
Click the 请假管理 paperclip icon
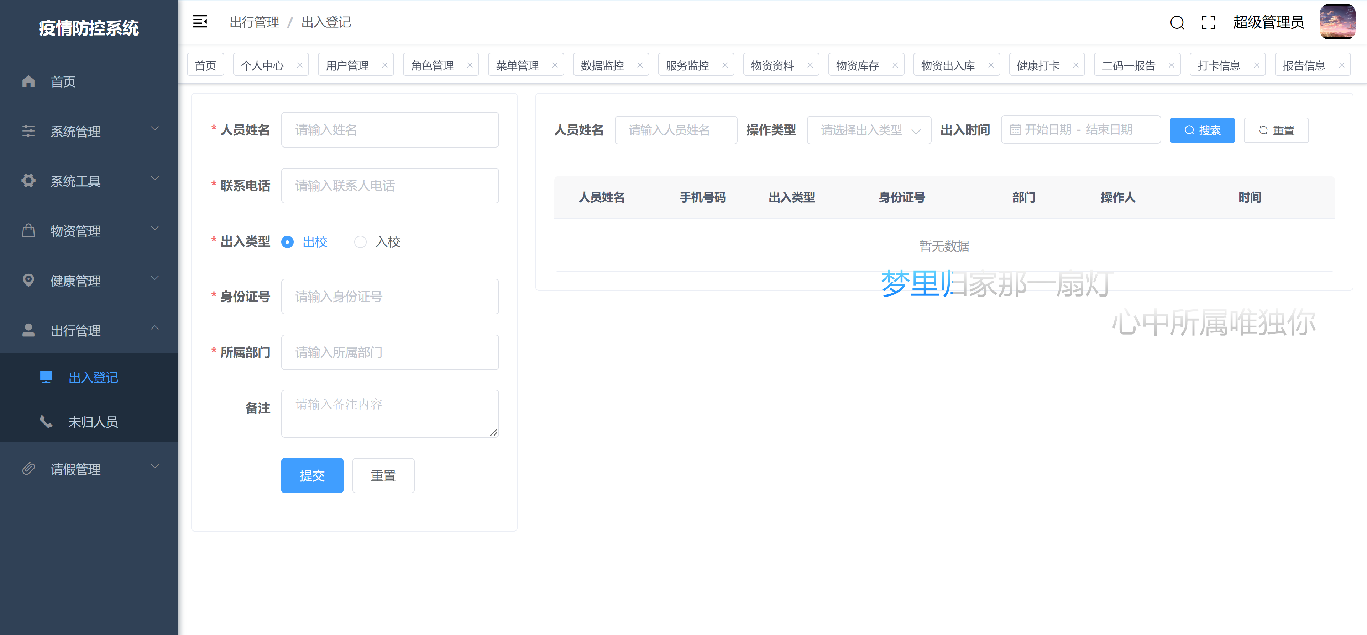coord(28,468)
